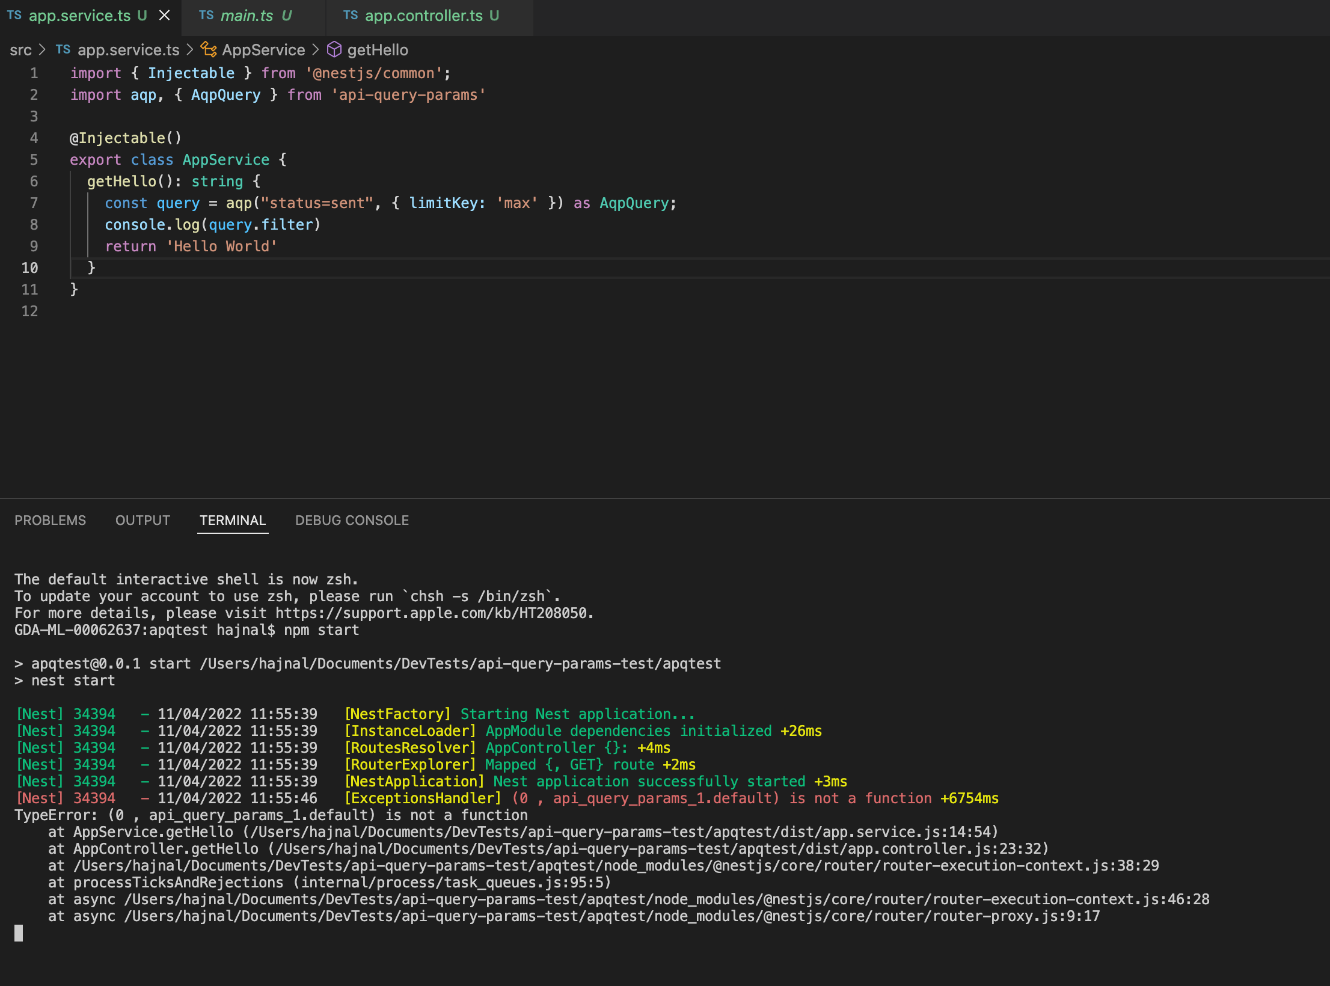1330x986 pixels.
Task: Switch to main.ts editor tab
Action: coord(247,16)
